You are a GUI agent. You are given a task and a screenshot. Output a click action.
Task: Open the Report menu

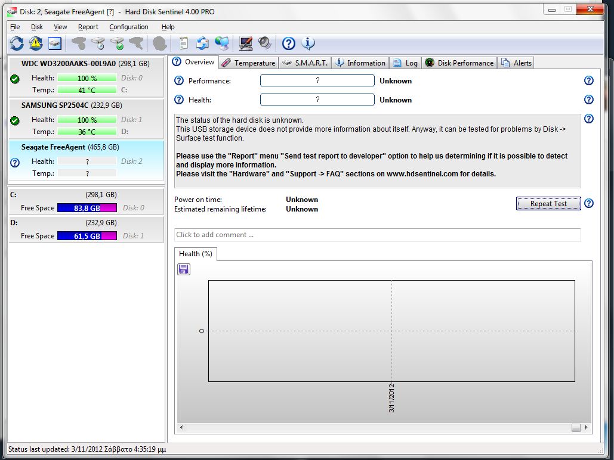tap(88, 27)
